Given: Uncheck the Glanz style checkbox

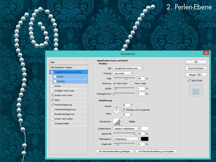Looking at the screenshot, I should pos(52,100).
